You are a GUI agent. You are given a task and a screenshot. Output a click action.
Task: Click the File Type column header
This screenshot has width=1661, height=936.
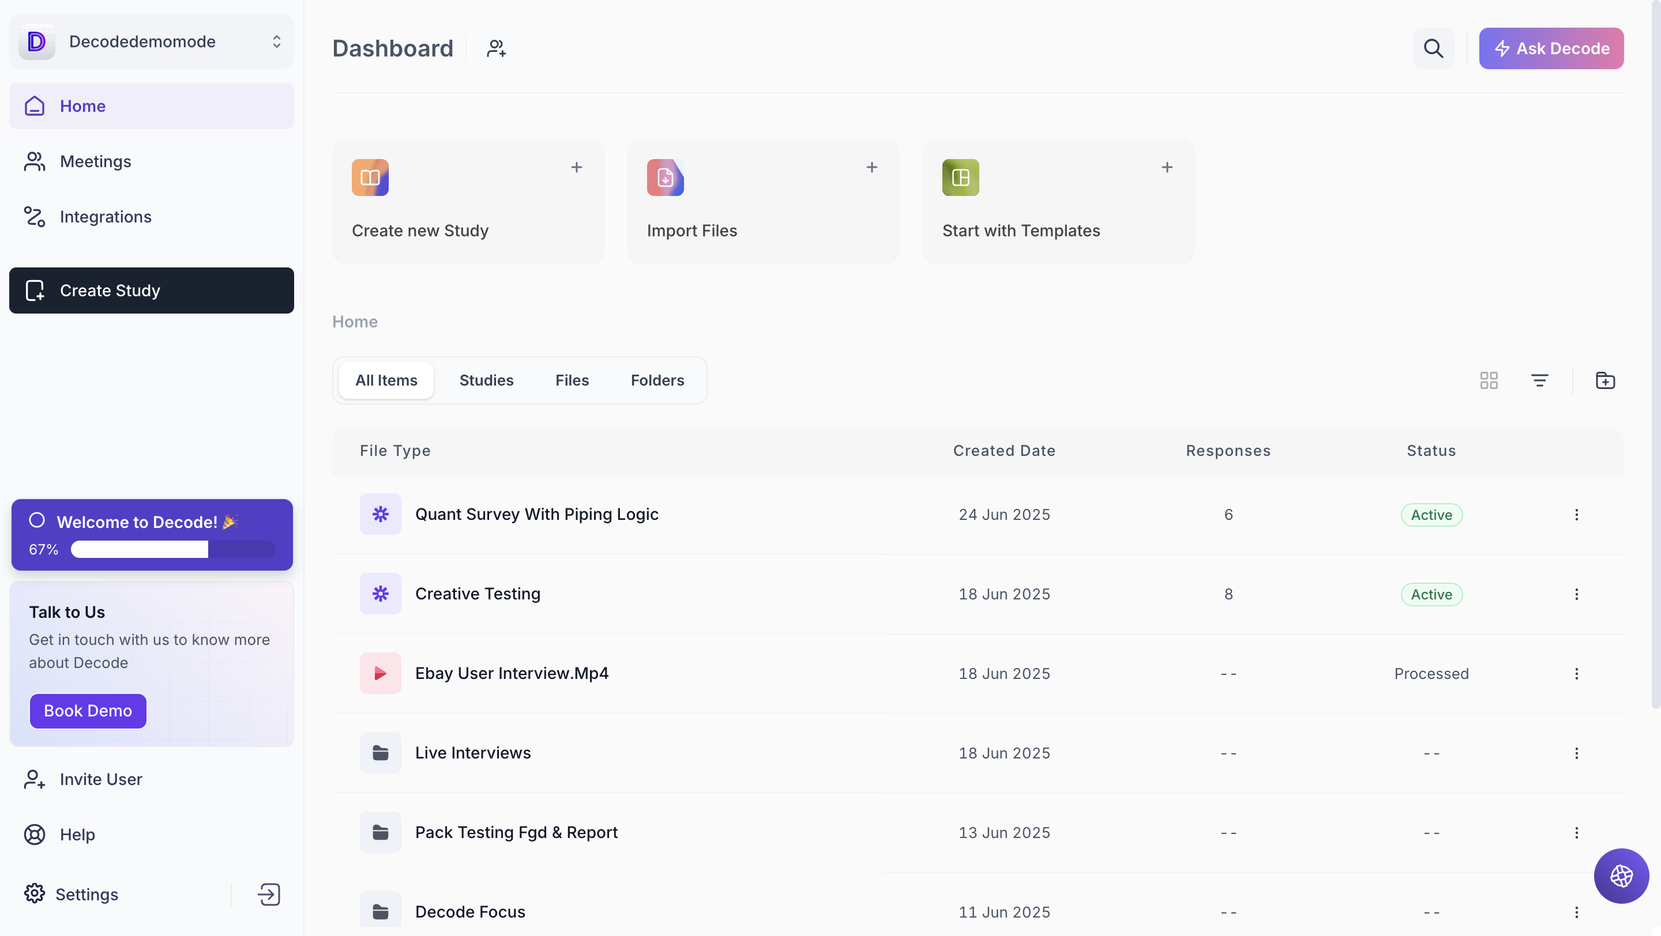point(395,451)
